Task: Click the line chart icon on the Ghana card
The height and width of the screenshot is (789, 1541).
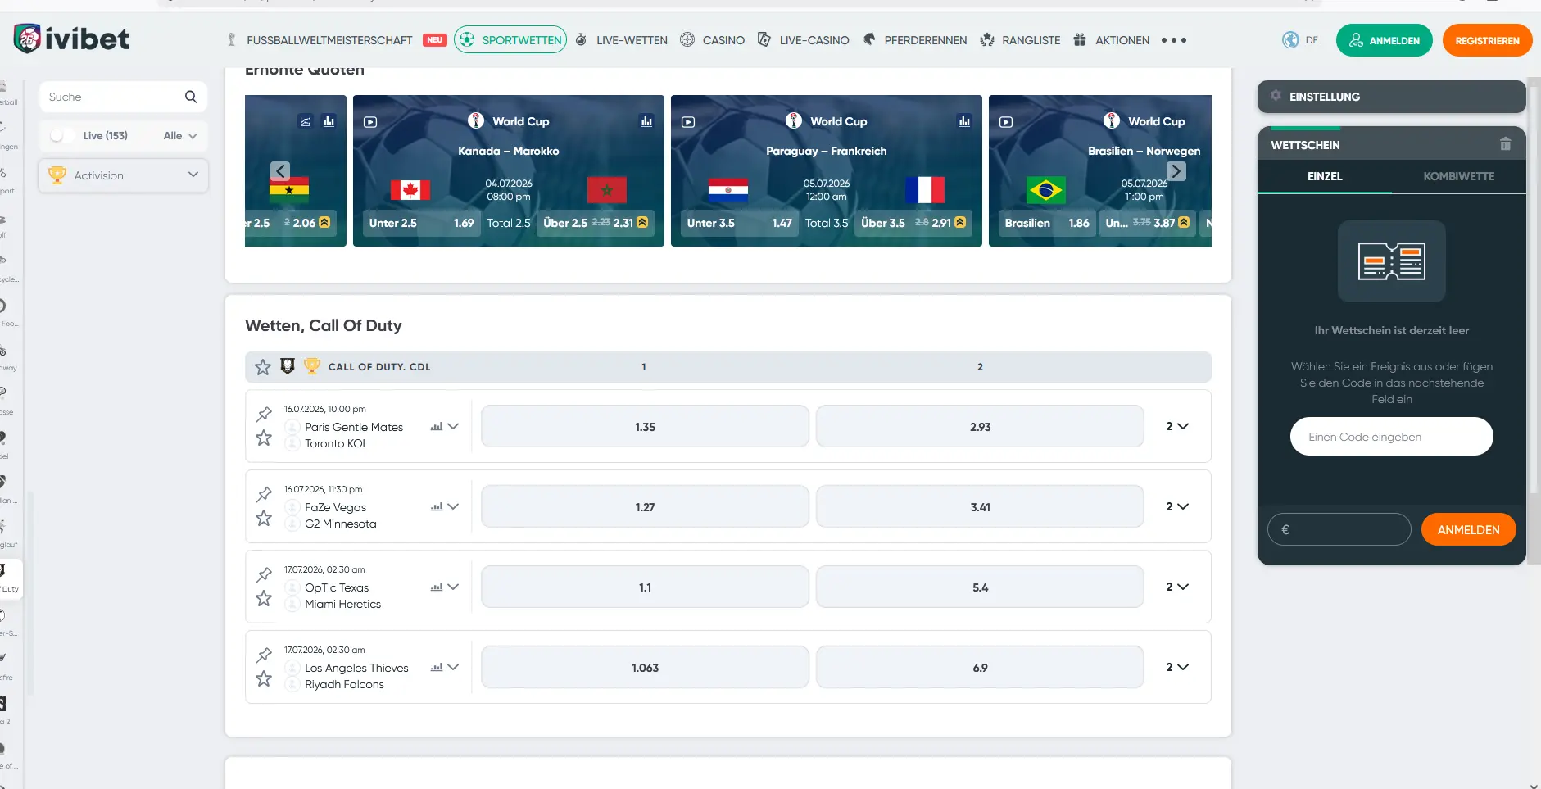Action: pos(306,121)
